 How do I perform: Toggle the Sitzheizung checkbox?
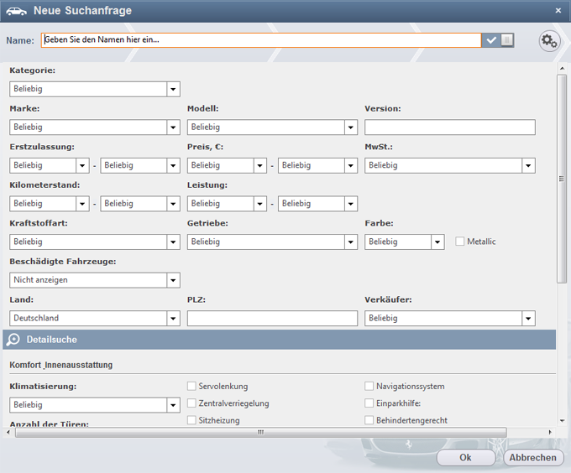[191, 420]
